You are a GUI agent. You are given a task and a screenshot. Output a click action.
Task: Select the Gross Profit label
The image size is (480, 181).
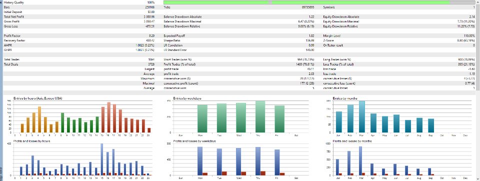pos(11,21)
